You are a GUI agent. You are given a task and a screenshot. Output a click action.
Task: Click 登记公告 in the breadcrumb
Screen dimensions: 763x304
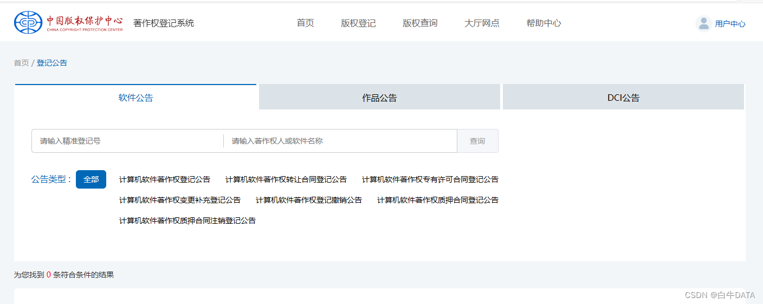tap(52, 63)
